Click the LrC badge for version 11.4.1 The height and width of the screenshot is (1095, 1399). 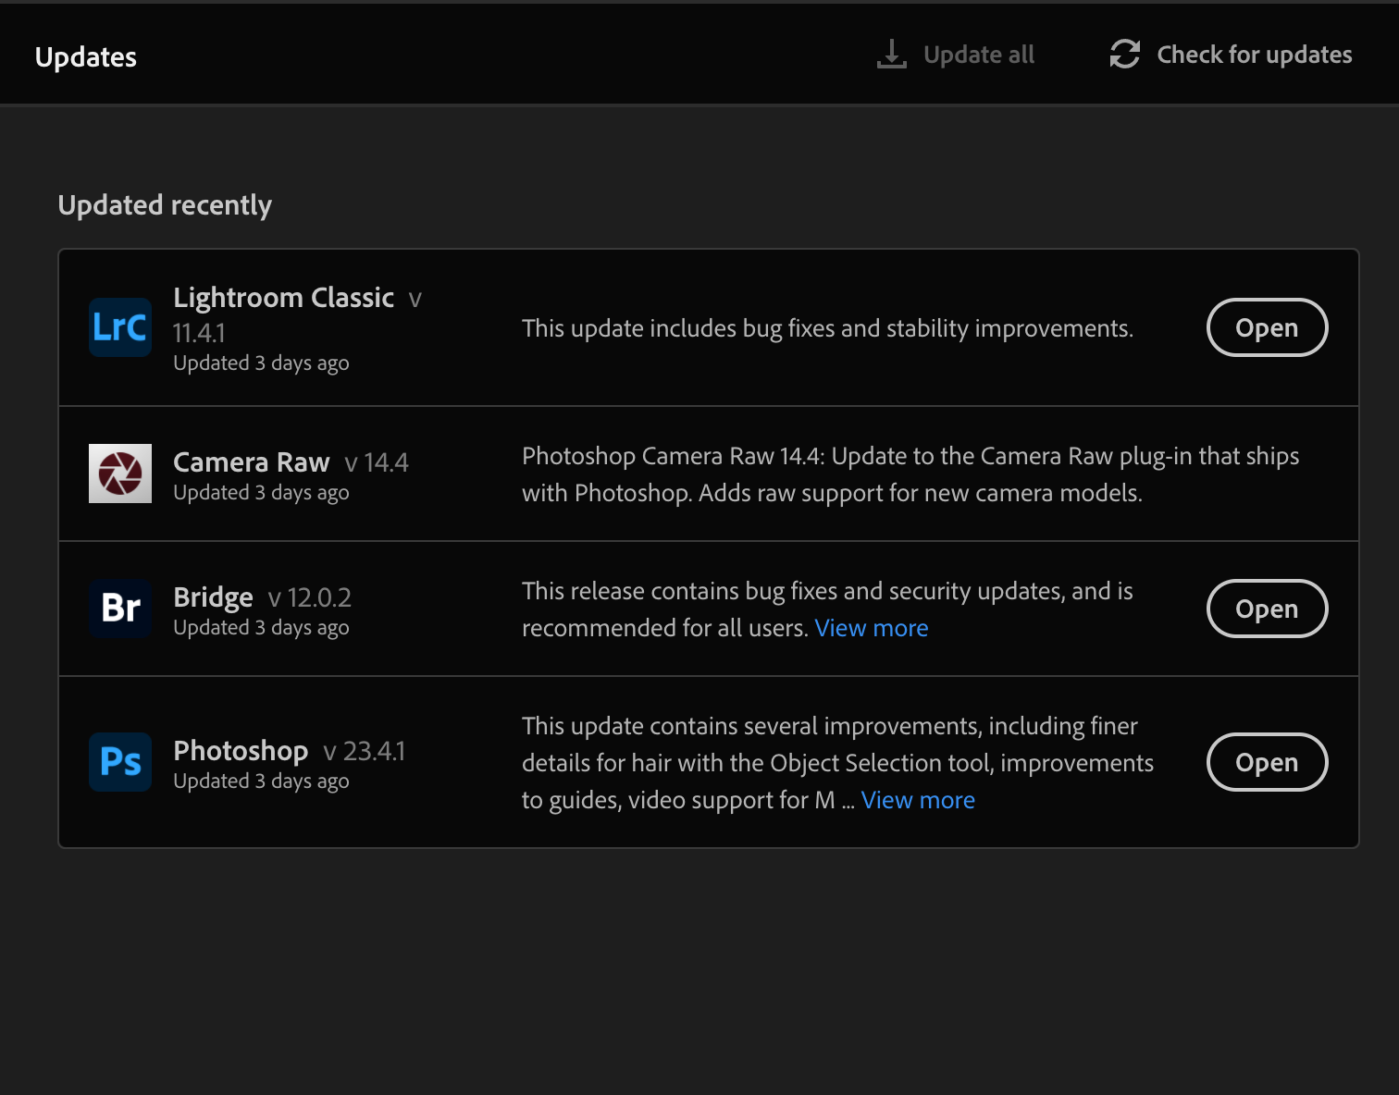[119, 327]
